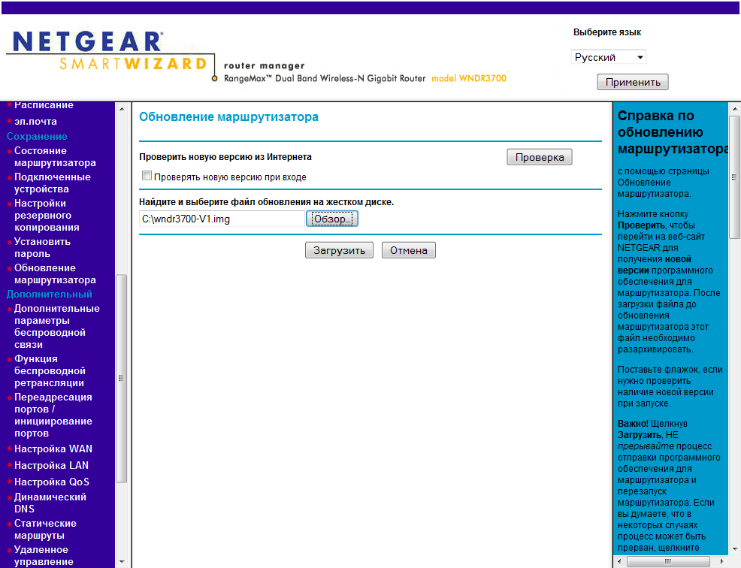Click the Обзор browse button
This screenshot has width=741, height=568.
click(331, 219)
